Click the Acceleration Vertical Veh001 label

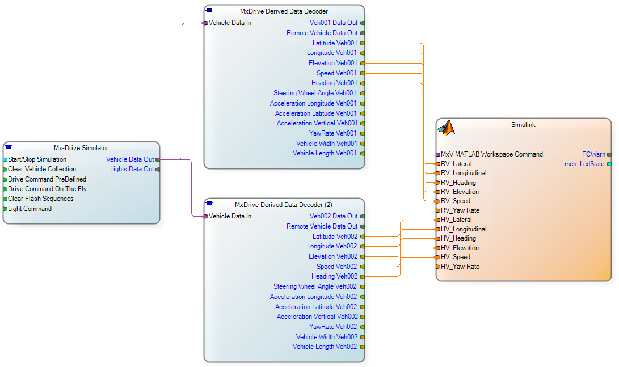point(317,123)
